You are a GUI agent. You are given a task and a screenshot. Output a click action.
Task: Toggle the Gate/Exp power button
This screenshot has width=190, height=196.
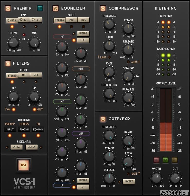[x=103, y=119]
